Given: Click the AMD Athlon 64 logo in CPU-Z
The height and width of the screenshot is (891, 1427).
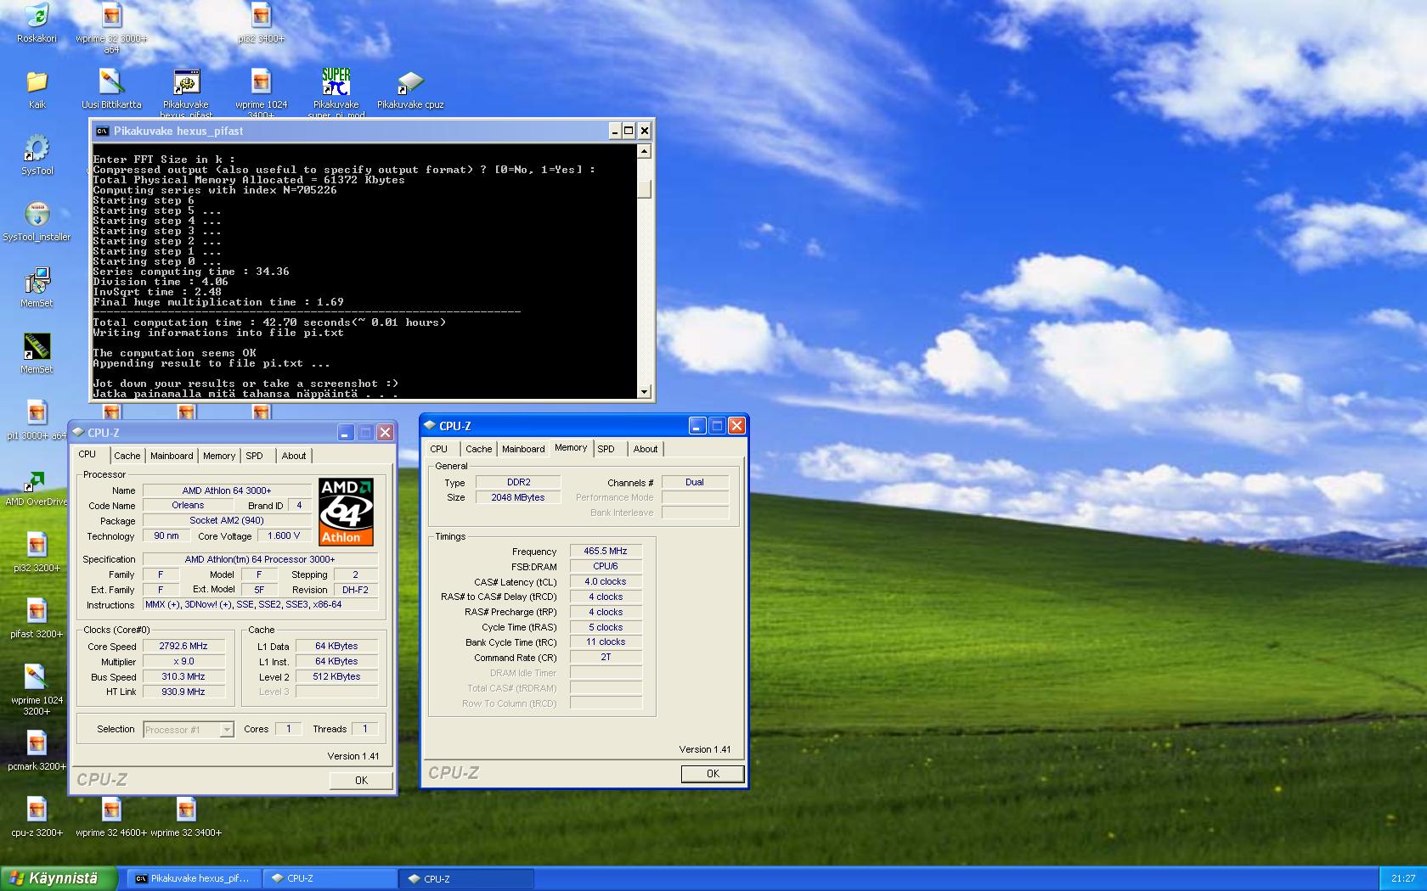Looking at the screenshot, I should [346, 512].
